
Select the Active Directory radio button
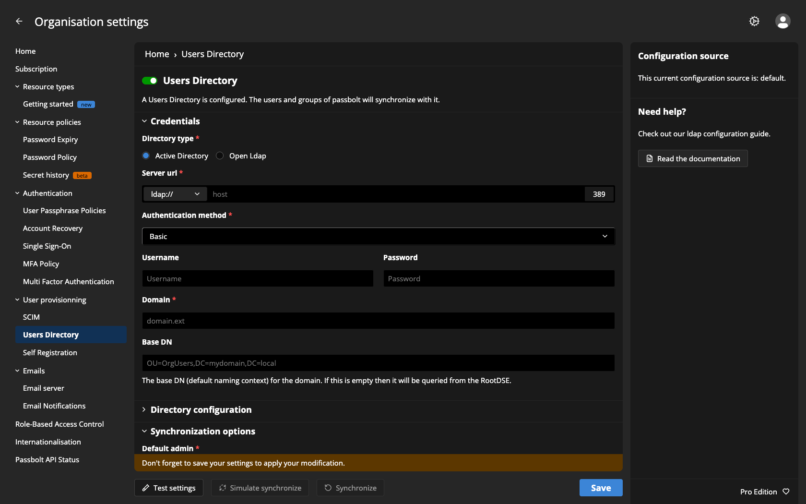pos(146,156)
